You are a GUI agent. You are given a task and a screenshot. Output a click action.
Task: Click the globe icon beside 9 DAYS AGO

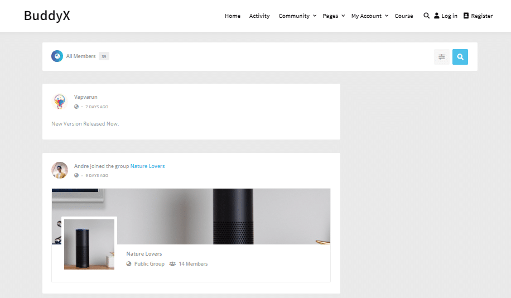[76, 175]
